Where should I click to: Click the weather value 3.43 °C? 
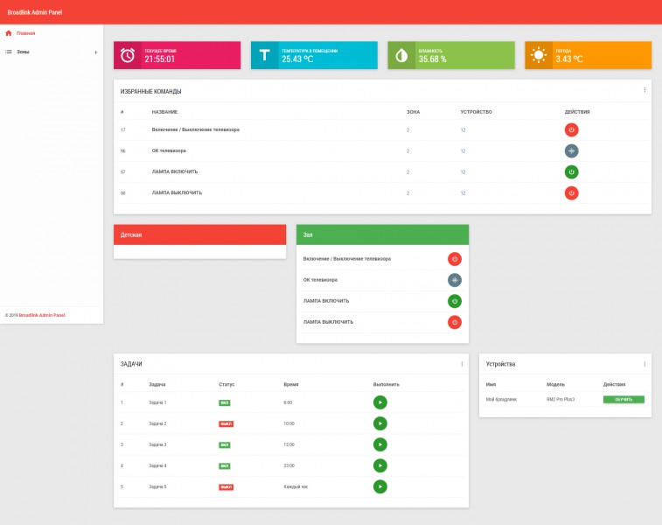[568, 59]
